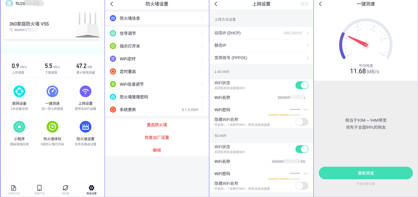Click the 防火墙管理密码 lock icon
418x197 pixels.
[113, 97]
